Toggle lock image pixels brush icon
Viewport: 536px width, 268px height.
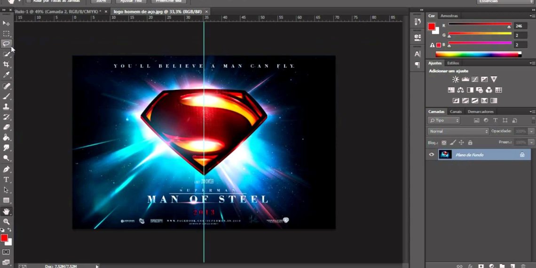(x=453, y=142)
